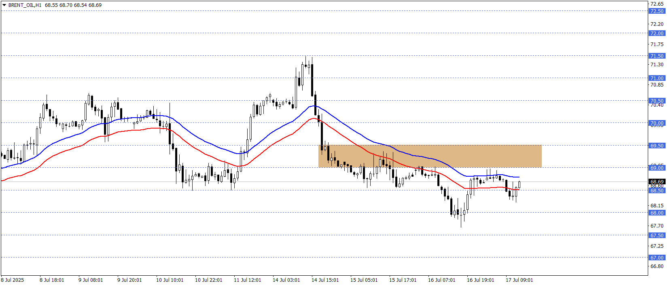Click the 9 Jul 20:01 time label
668x285 pixels.
129,280
